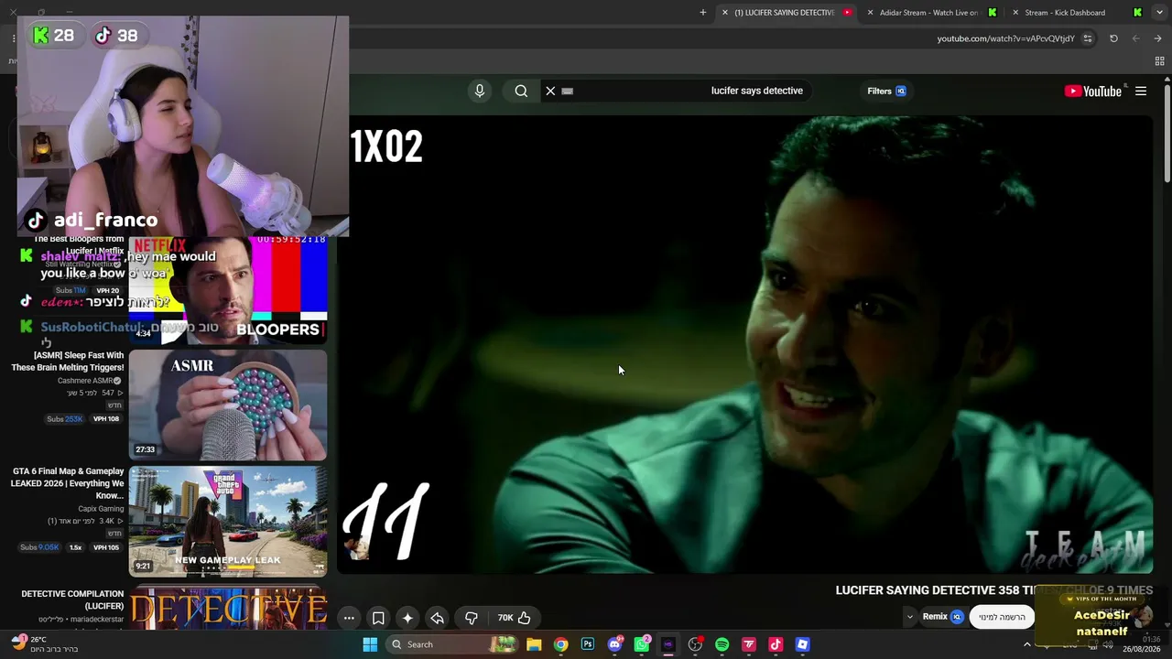This screenshot has height=659, width=1172.
Task: Open the OBS Studio taskbar icon
Action: (x=695, y=644)
